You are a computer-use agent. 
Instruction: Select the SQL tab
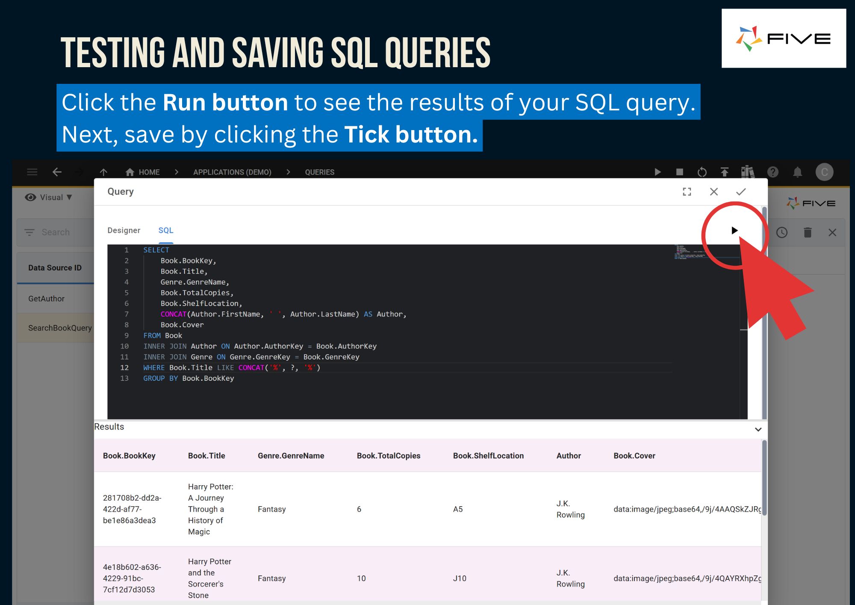pyautogui.click(x=166, y=230)
